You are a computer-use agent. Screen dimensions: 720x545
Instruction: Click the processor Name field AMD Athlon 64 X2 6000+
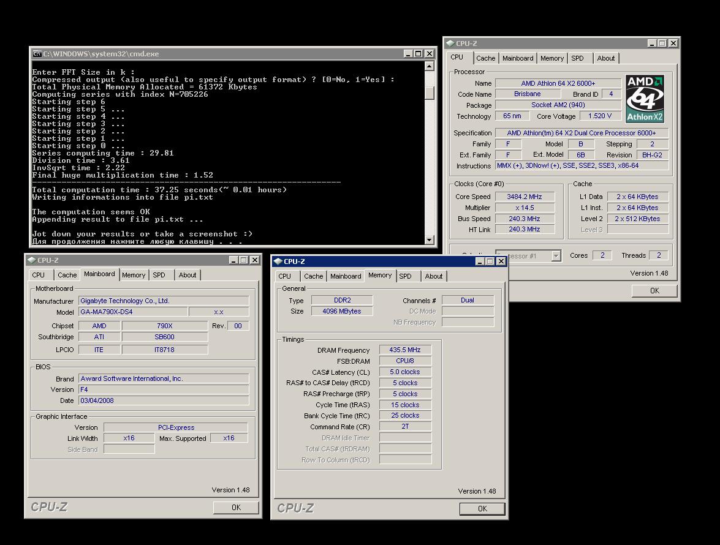(x=558, y=83)
